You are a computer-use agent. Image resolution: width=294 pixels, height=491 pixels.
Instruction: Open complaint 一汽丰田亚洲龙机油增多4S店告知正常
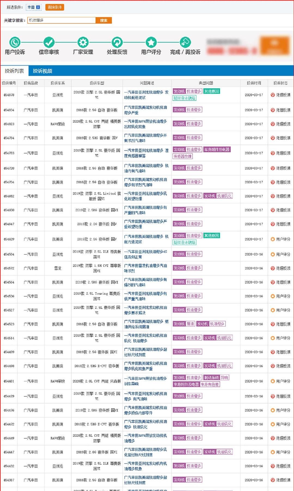pos(146,254)
